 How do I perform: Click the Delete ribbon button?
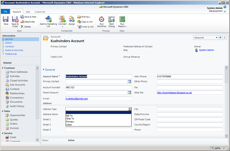pyautogui.click(x=26, y=27)
